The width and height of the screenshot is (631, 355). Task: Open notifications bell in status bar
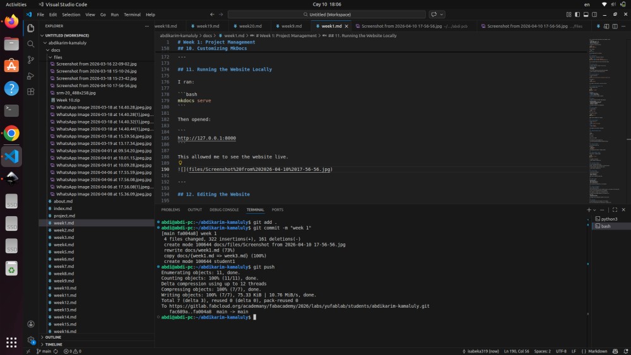tap(626, 351)
